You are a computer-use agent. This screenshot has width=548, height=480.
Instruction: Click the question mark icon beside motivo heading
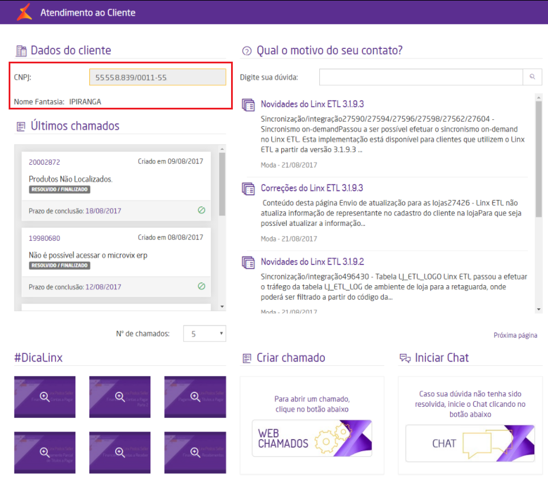[247, 51]
